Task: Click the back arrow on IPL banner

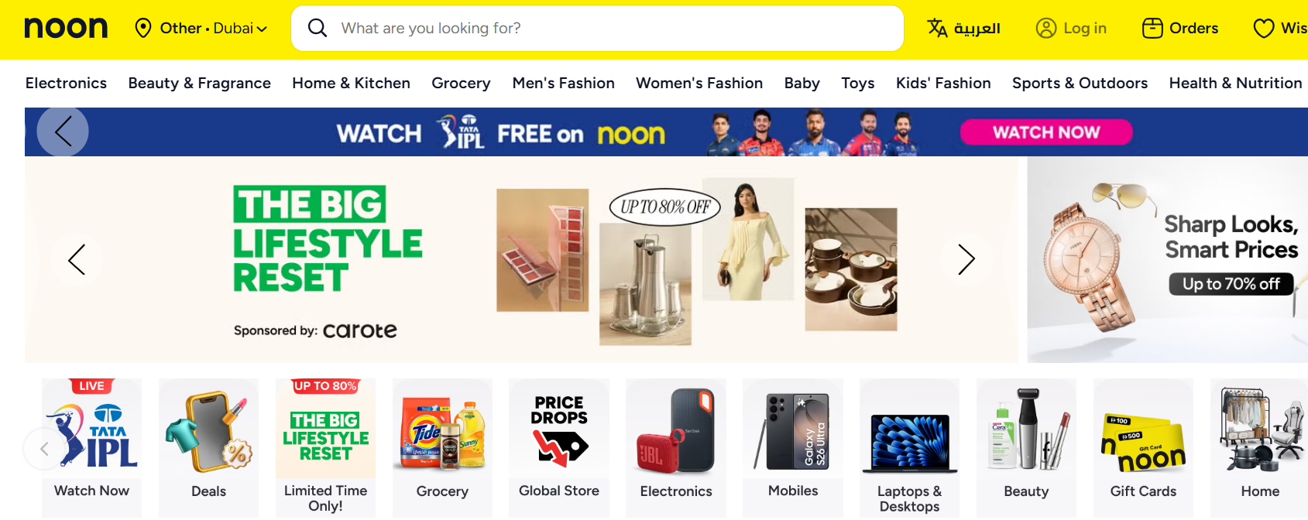Action: coord(63,131)
